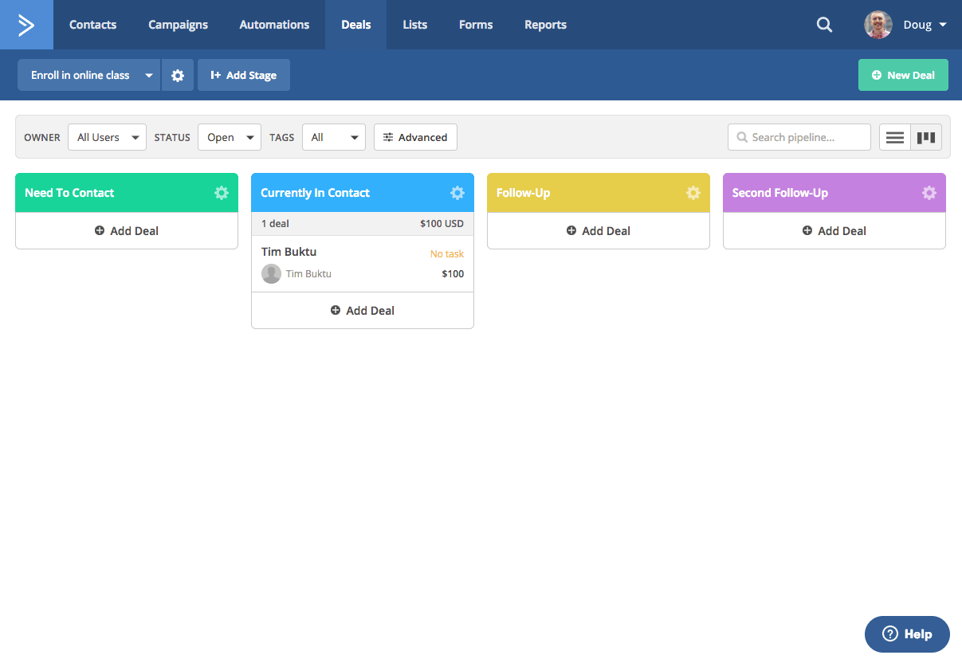Click the Add Stage button

pos(244,75)
